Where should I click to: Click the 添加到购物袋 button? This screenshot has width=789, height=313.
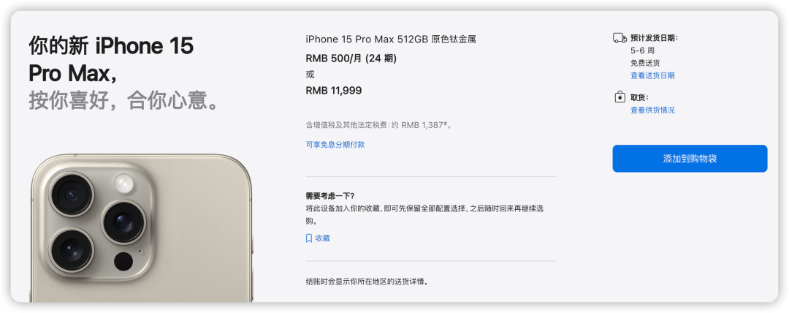(690, 159)
